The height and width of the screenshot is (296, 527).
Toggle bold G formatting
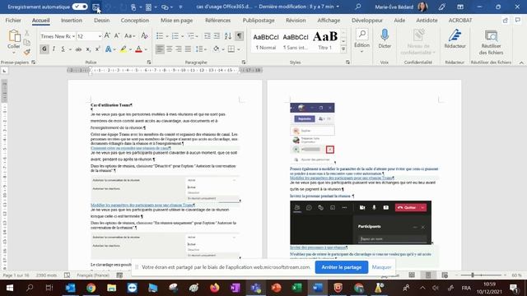click(44, 49)
